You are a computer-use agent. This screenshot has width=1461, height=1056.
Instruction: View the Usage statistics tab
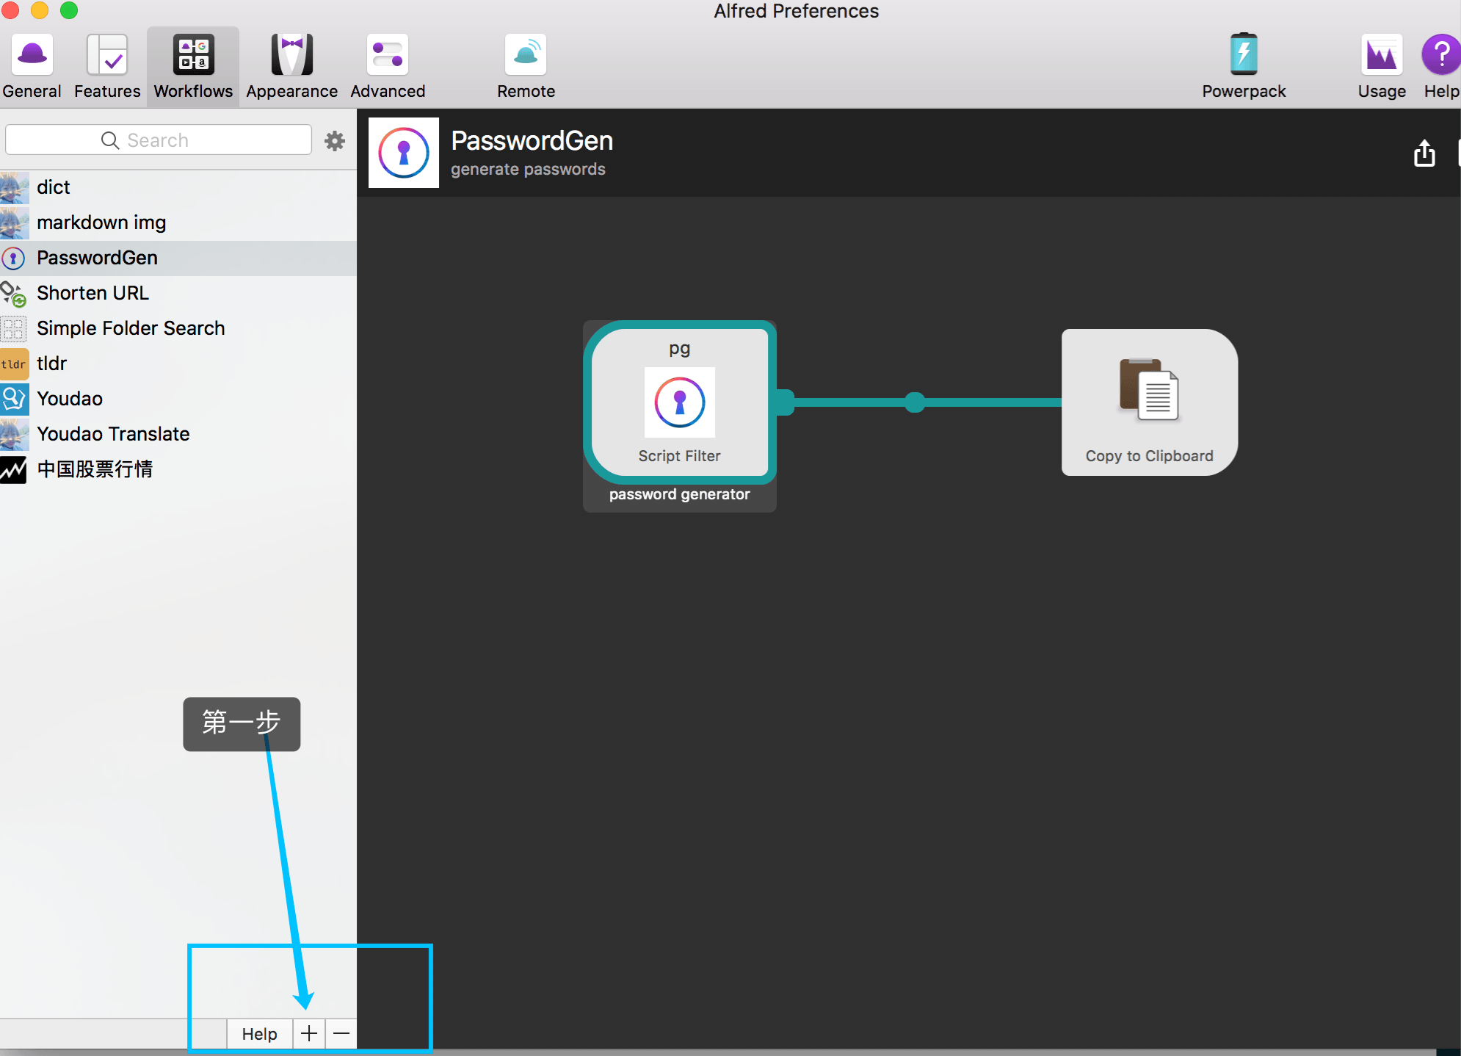tap(1381, 66)
